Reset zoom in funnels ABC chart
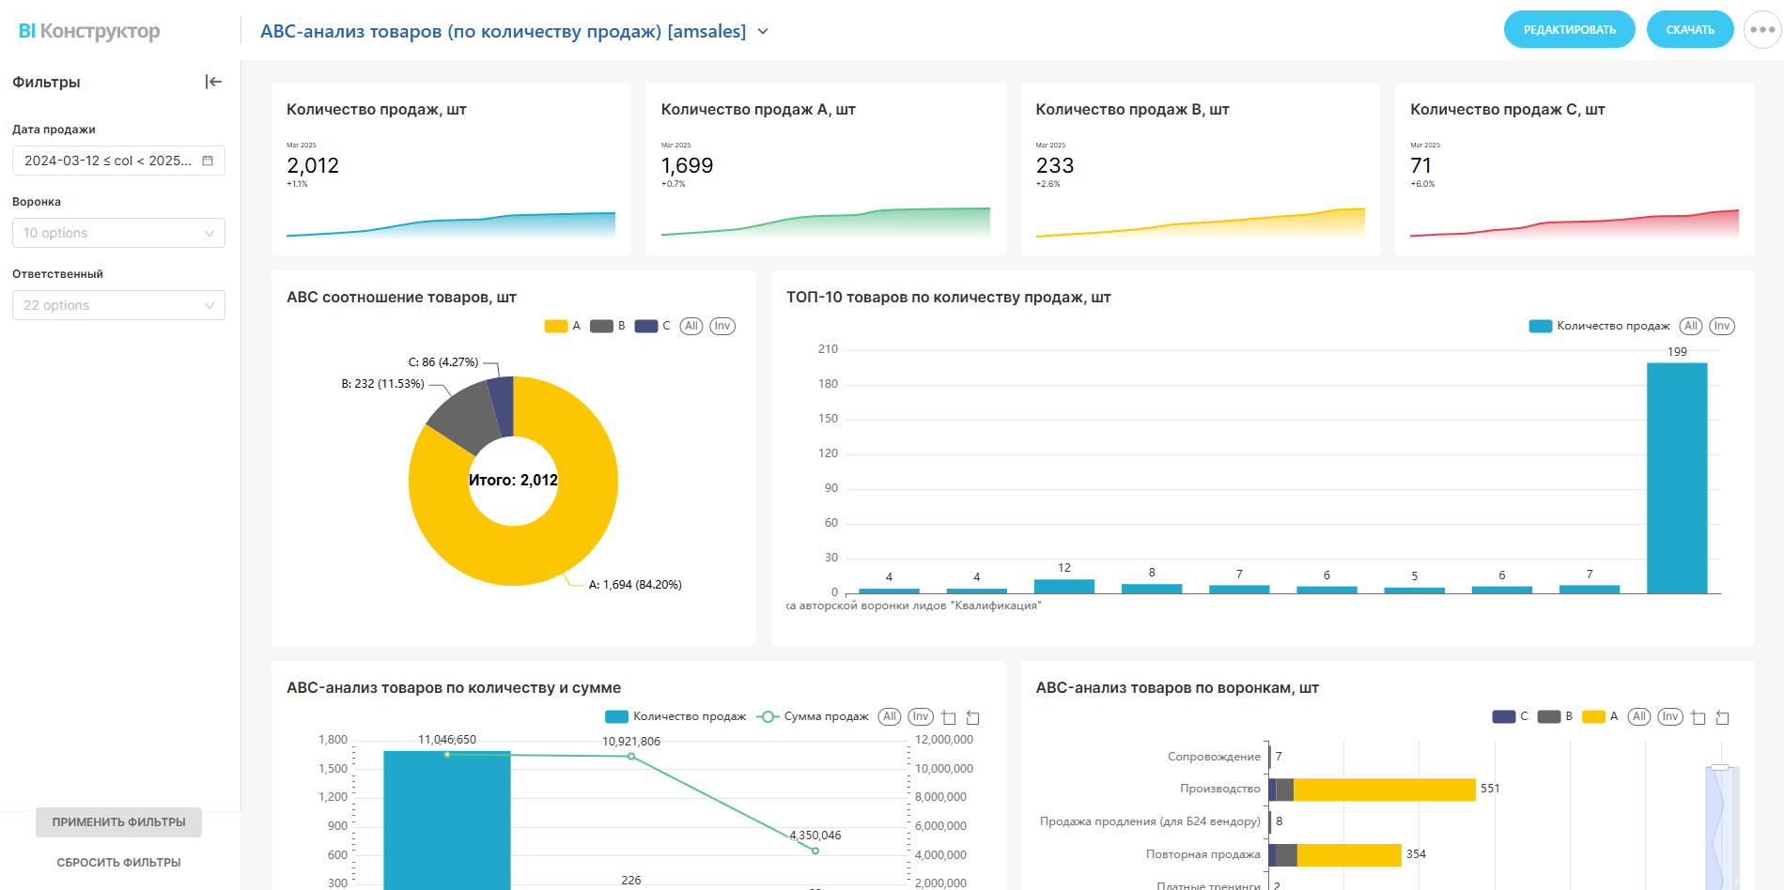Screen dimensions: 1784x890 (1723, 717)
